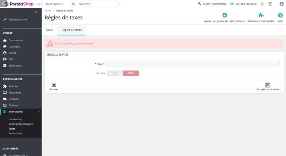Click the Apparence monitor icon
This screenshot has height=156, width=286.
[x=5, y=93]
